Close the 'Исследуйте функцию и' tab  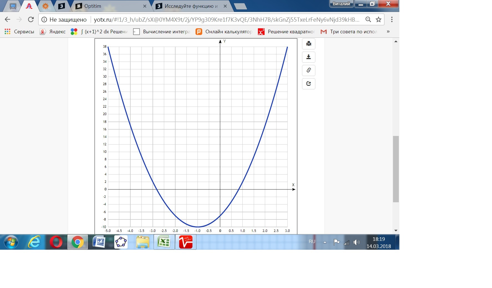(x=225, y=6)
